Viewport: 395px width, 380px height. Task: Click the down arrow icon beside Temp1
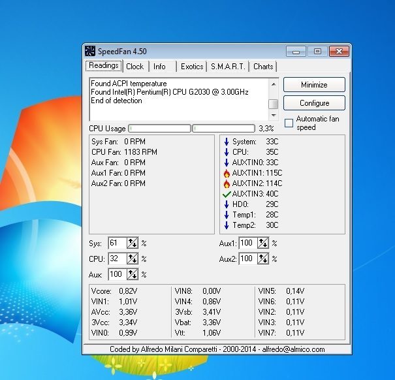click(x=227, y=215)
